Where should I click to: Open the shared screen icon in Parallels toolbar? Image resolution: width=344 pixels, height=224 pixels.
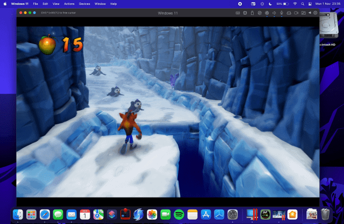point(303,13)
